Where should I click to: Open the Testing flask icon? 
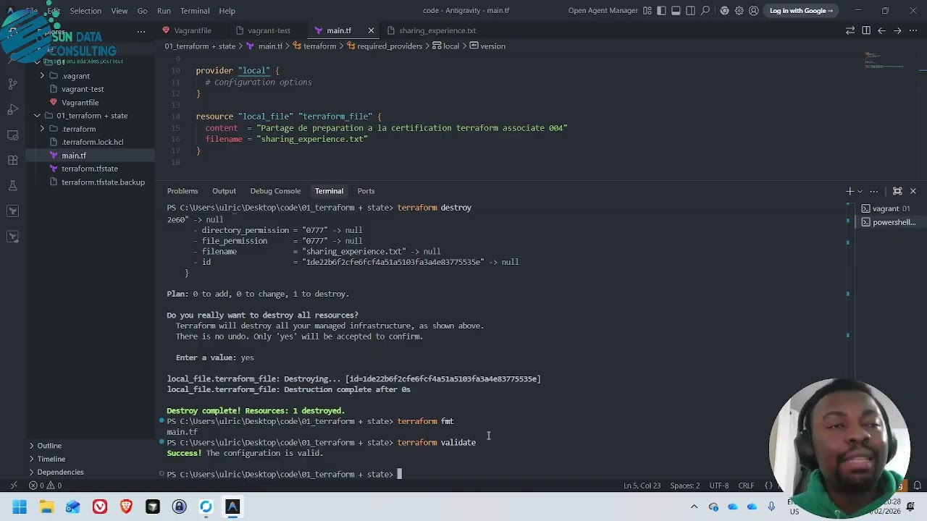coord(12,185)
